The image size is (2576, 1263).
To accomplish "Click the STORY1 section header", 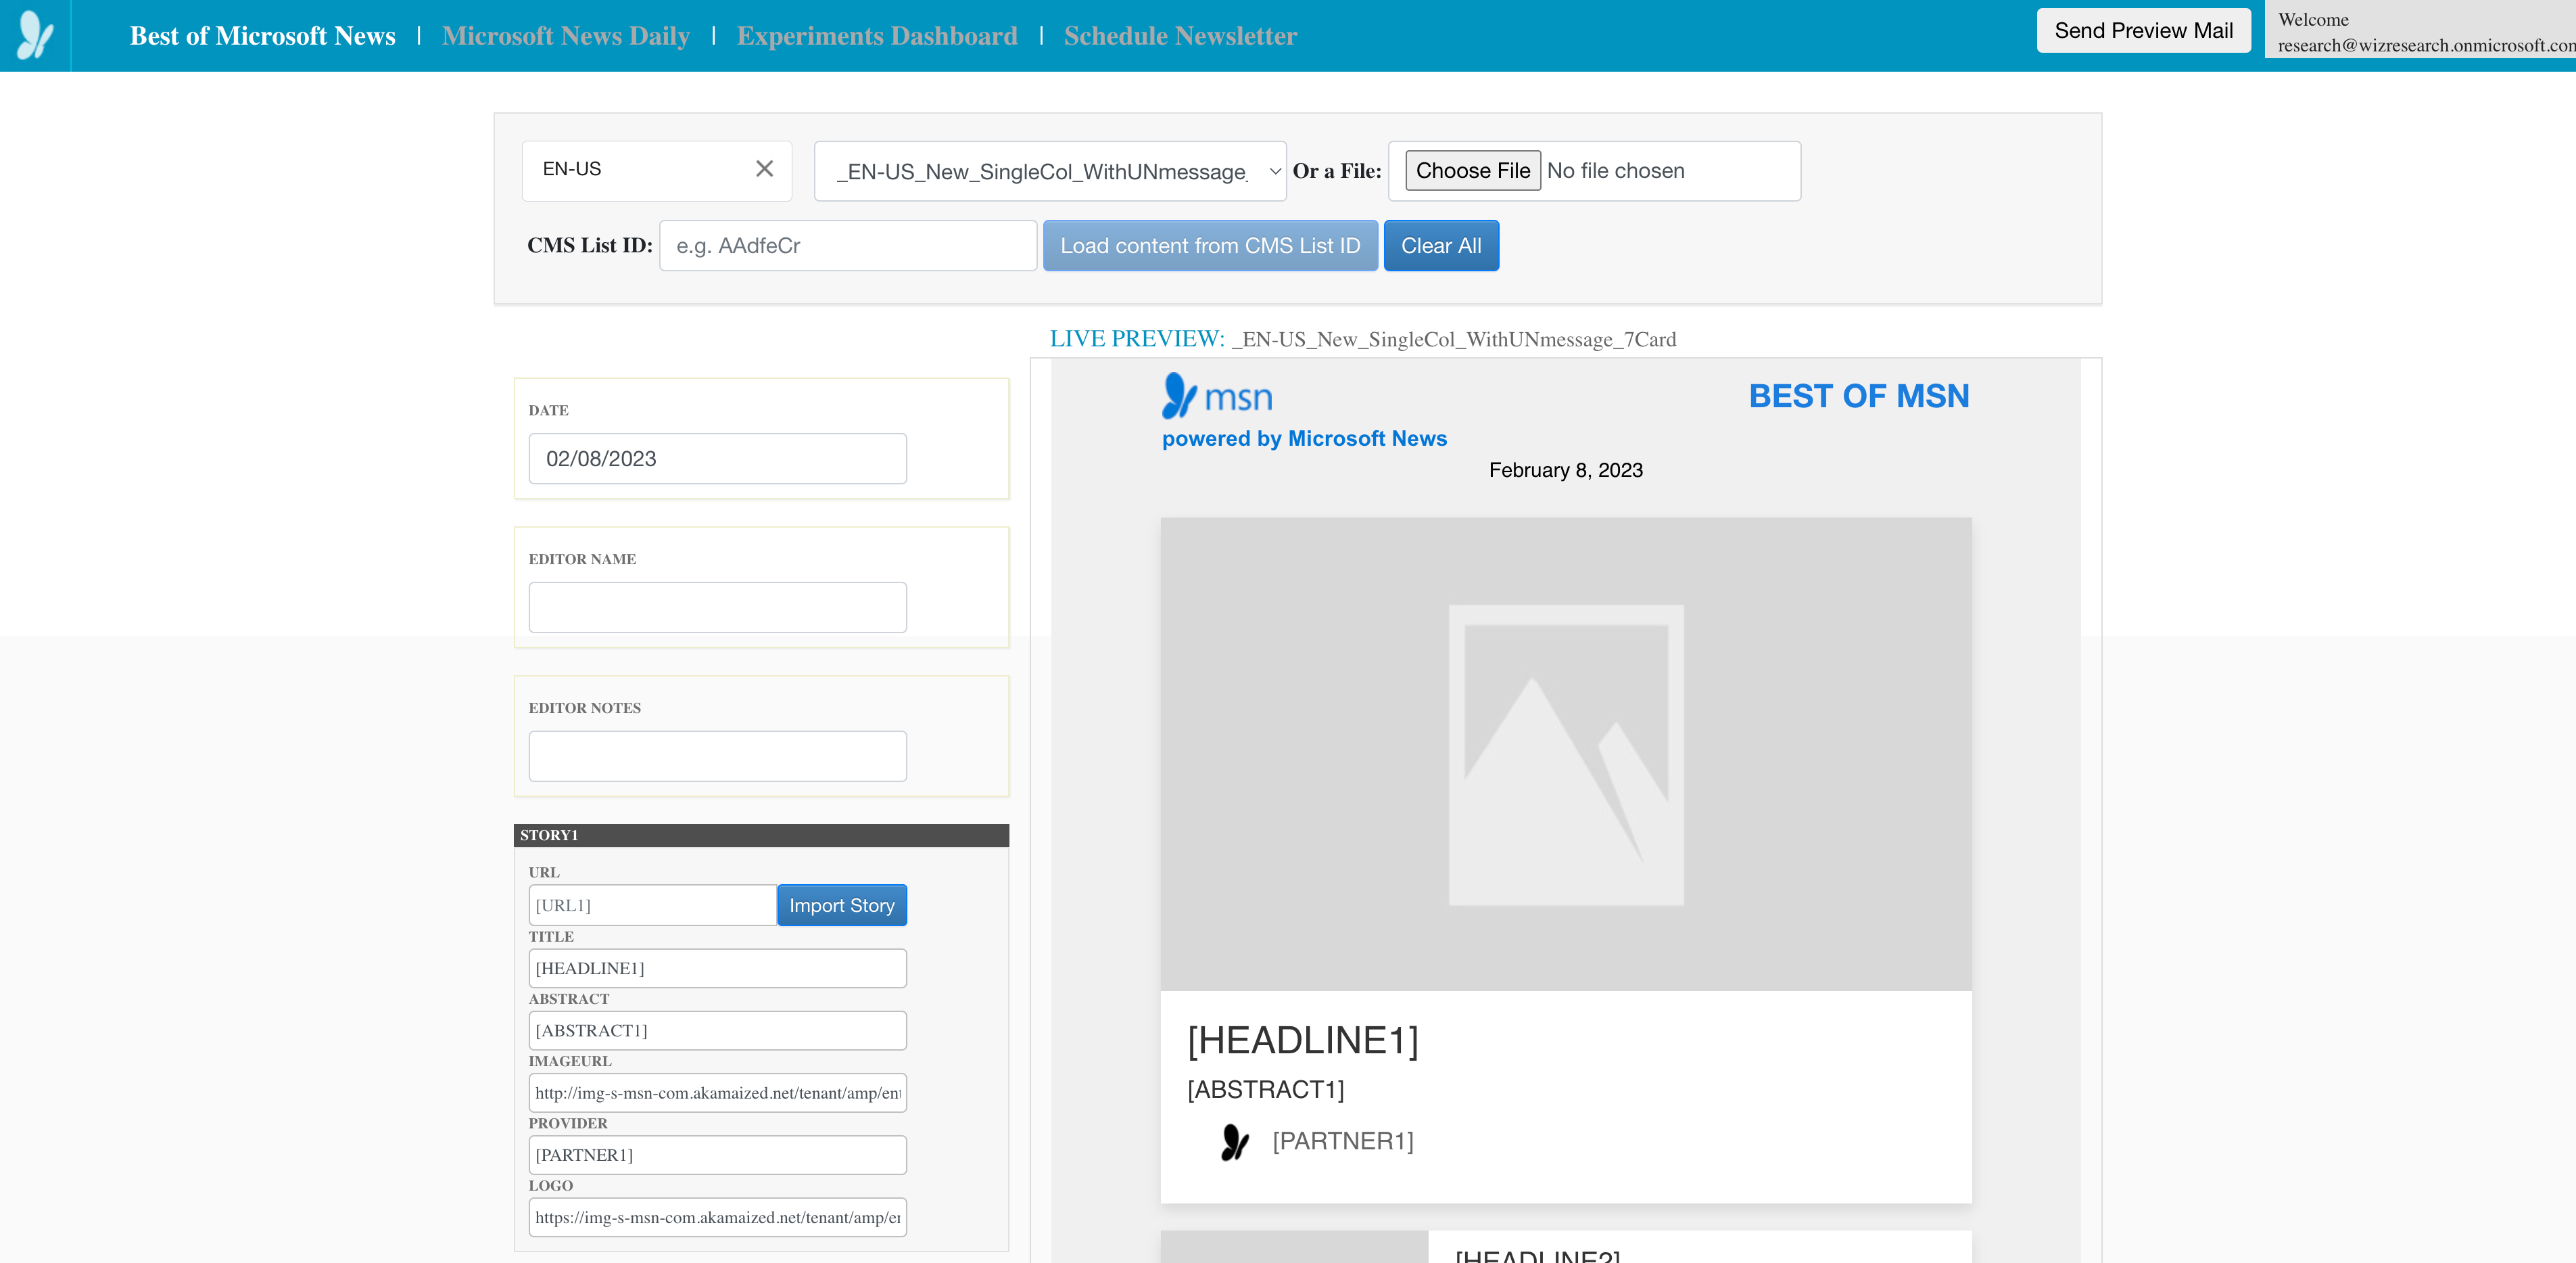I will tap(761, 835).
